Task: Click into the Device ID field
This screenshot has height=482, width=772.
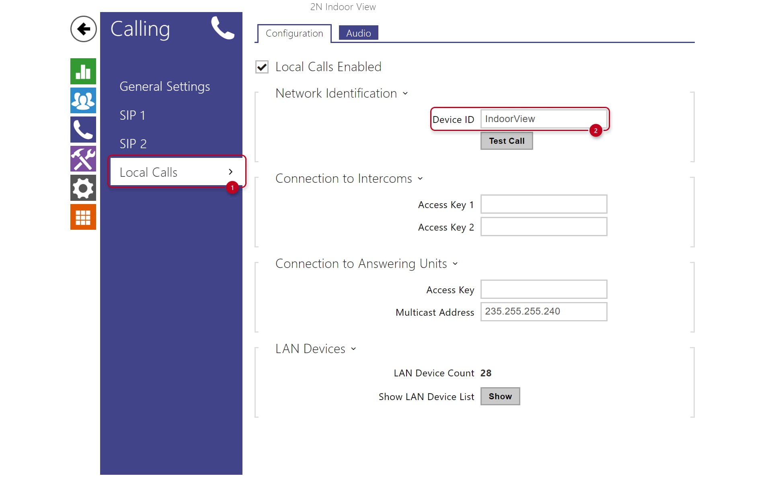Action: coord(544,119)
